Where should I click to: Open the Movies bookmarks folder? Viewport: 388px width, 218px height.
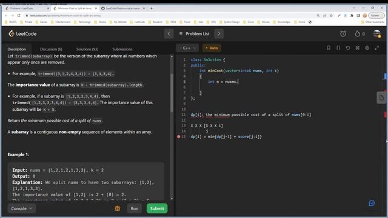pos(263,22)
